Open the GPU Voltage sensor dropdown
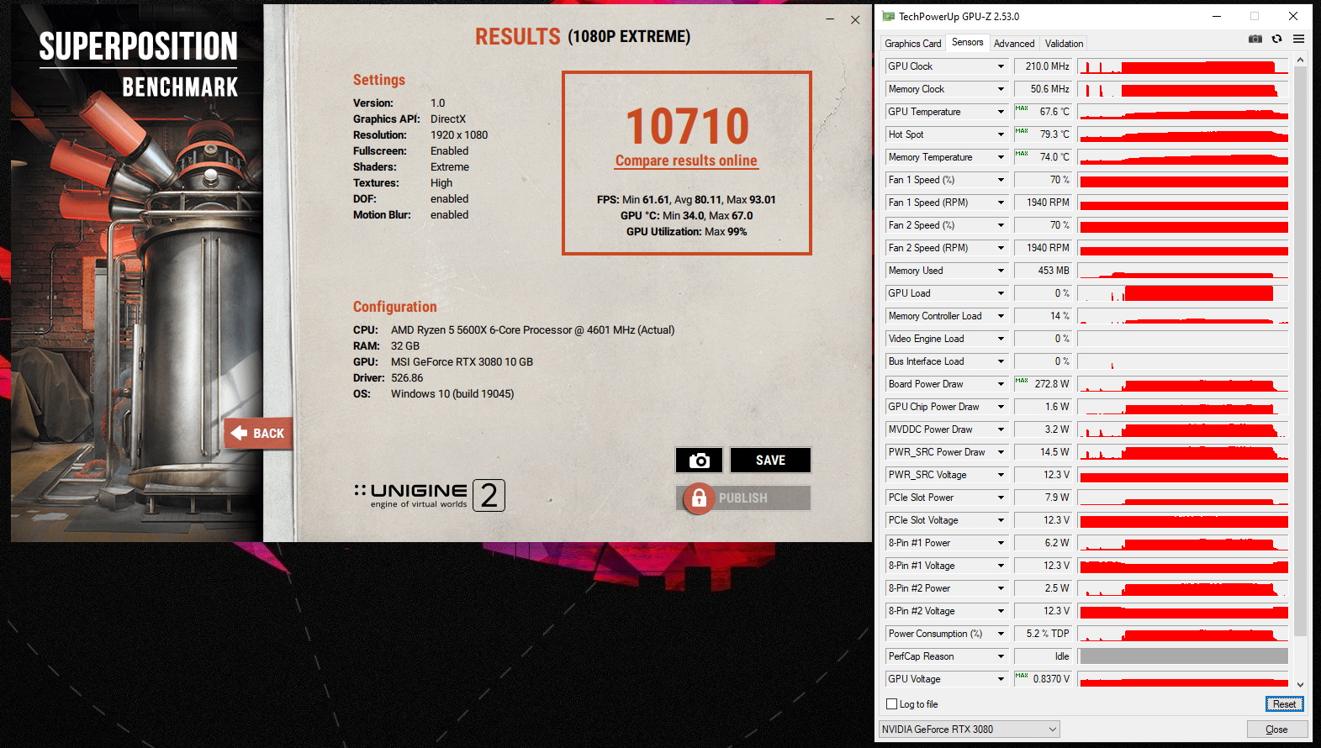 (x=1001, y=679)
